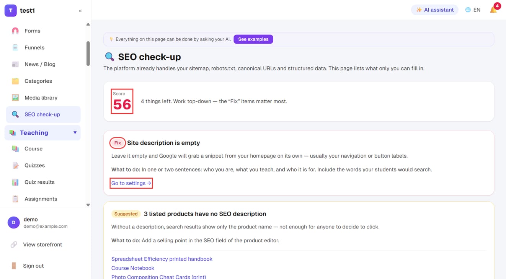
Task: Collapse sidebar with double chevron
Action: (80, 11)
